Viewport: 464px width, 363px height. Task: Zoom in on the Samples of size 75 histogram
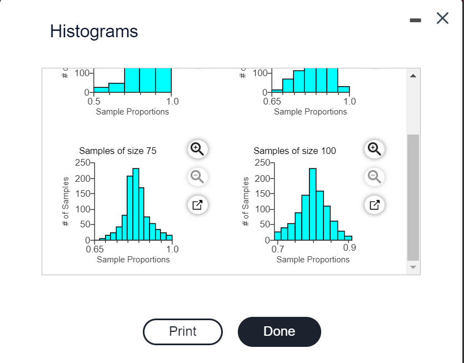[197, 149]
